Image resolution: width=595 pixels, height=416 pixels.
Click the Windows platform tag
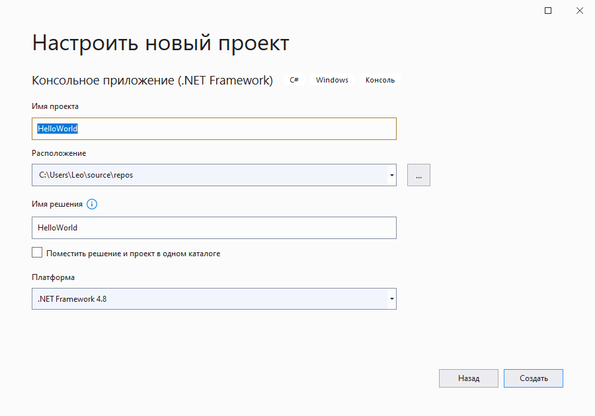tap(332, 80)
